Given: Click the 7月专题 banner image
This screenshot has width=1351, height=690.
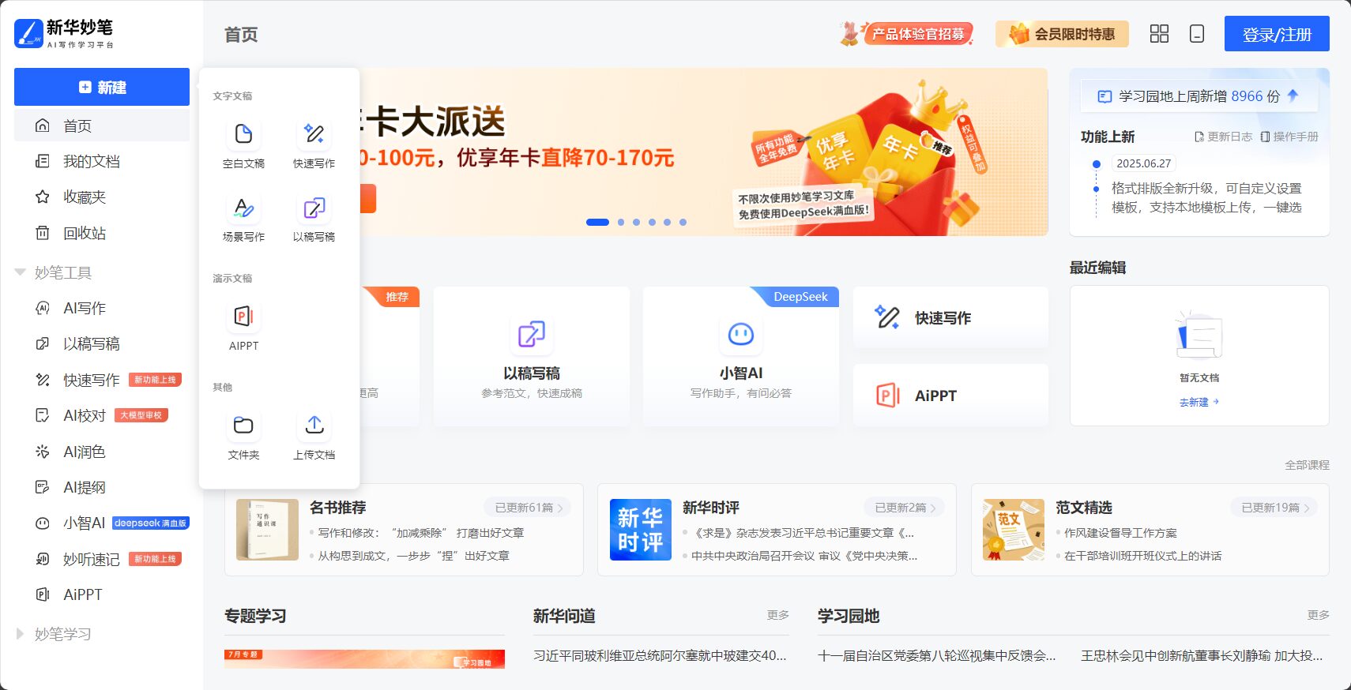Looking at the screenshot, I should 364,659.
